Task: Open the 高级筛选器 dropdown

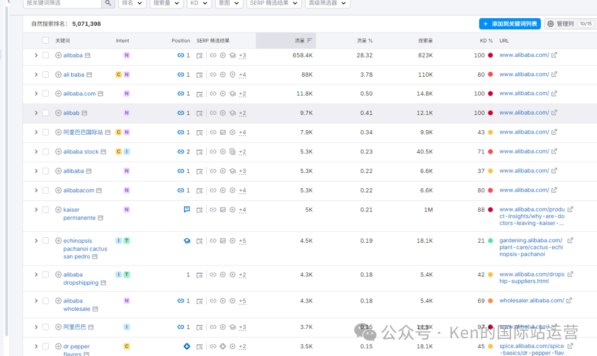Action: click(x=327, y=3)
